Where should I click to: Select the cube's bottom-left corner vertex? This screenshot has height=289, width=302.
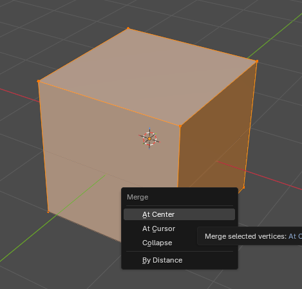click(x=48, y=212)
